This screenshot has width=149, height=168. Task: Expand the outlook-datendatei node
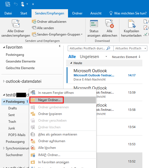(x=4, y=81)
